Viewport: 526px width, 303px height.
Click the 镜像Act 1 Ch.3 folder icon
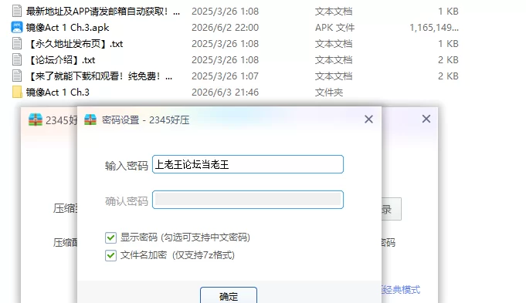coord(17,92)
